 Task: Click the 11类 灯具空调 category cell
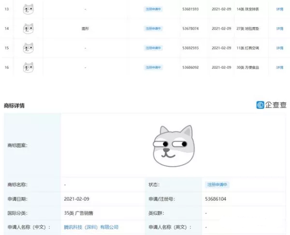point(248,48)
